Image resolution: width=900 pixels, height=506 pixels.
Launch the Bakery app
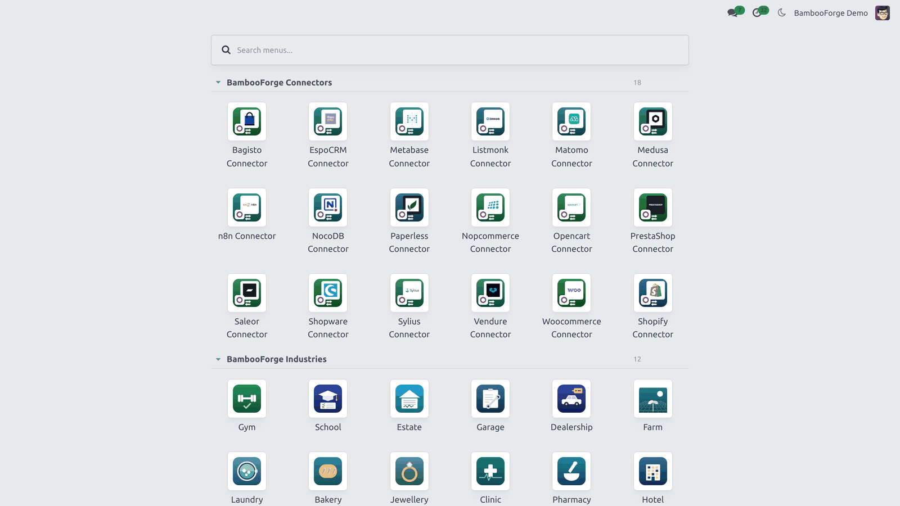328,471
